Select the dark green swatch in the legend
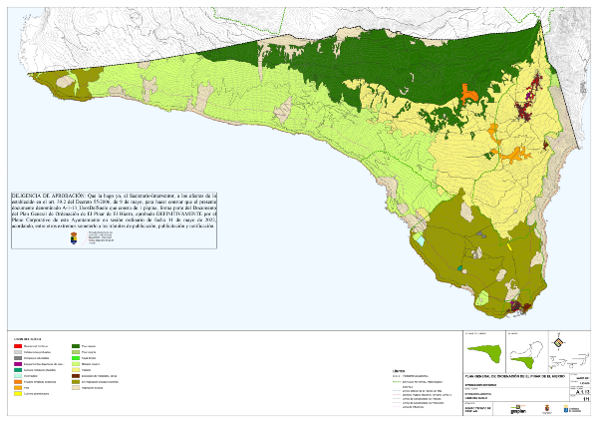The image size is (598, 423). tap(75, 345)
